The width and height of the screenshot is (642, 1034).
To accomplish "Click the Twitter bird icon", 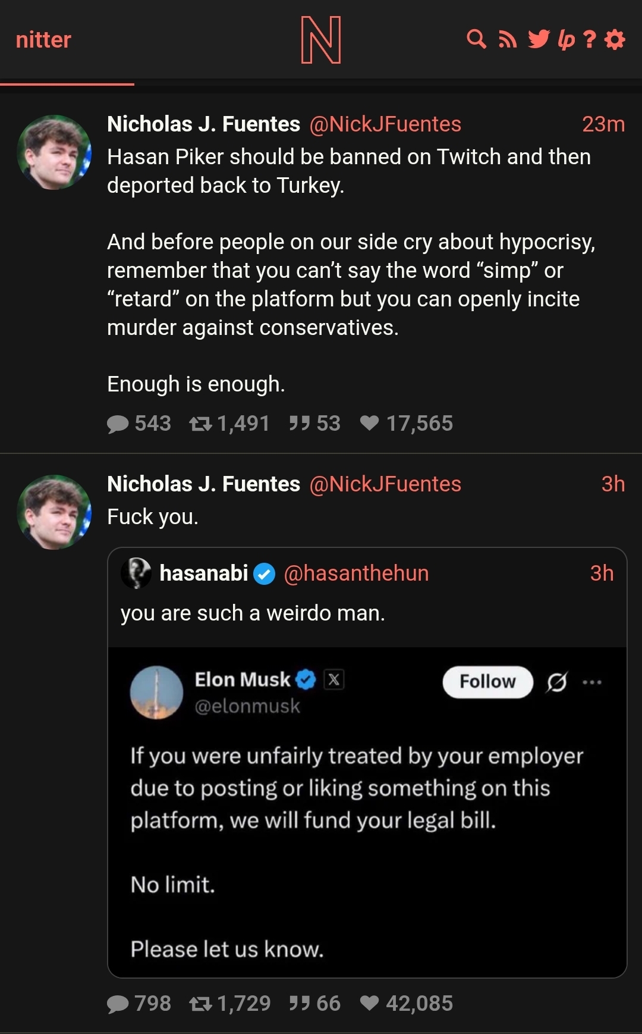I will [x=539, y=39].
